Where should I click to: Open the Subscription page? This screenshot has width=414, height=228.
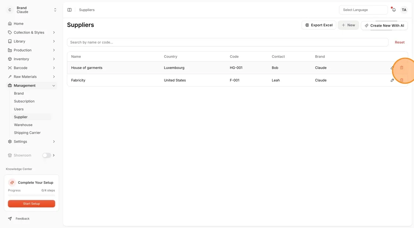pos(24,101)
